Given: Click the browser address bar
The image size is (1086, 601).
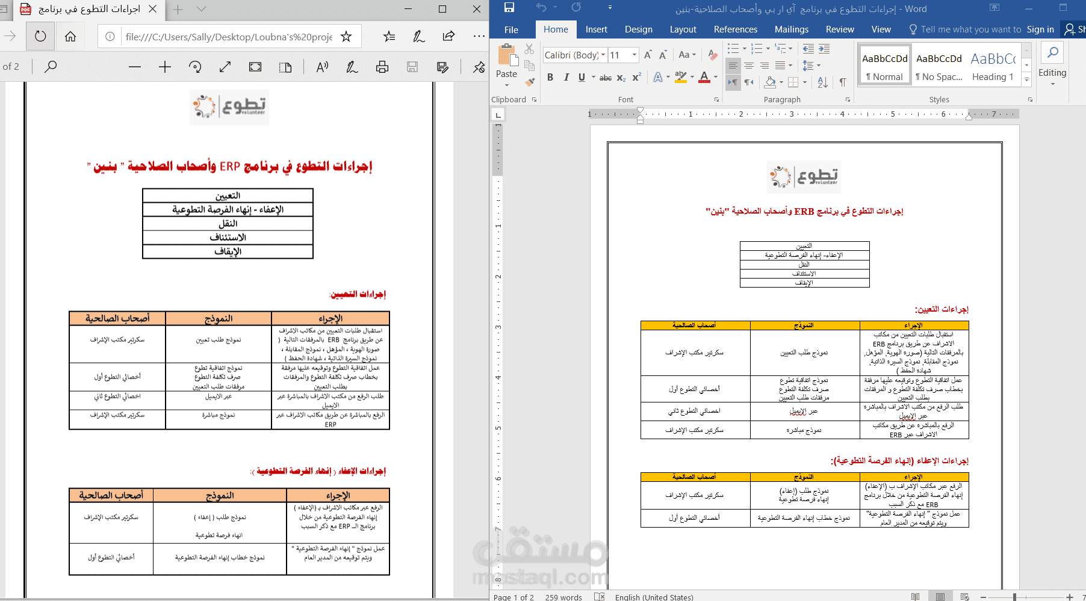Looking at the screenshot, I should [x=229, y=37].
